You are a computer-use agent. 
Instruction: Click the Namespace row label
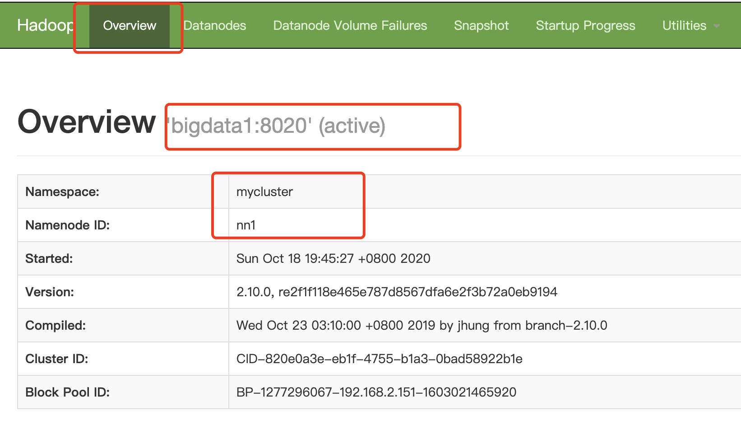pyautogui.click(x=62, y=192)
